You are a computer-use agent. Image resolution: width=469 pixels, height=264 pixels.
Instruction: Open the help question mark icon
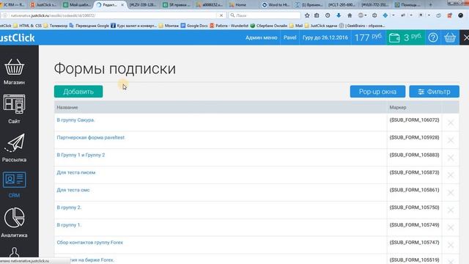433,37
